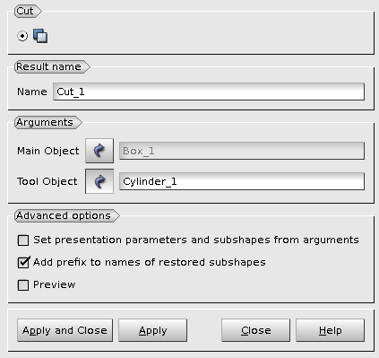379x358 pixels.
Task: Focus the result Name field containing Cut_1
Action: (209, 92)
